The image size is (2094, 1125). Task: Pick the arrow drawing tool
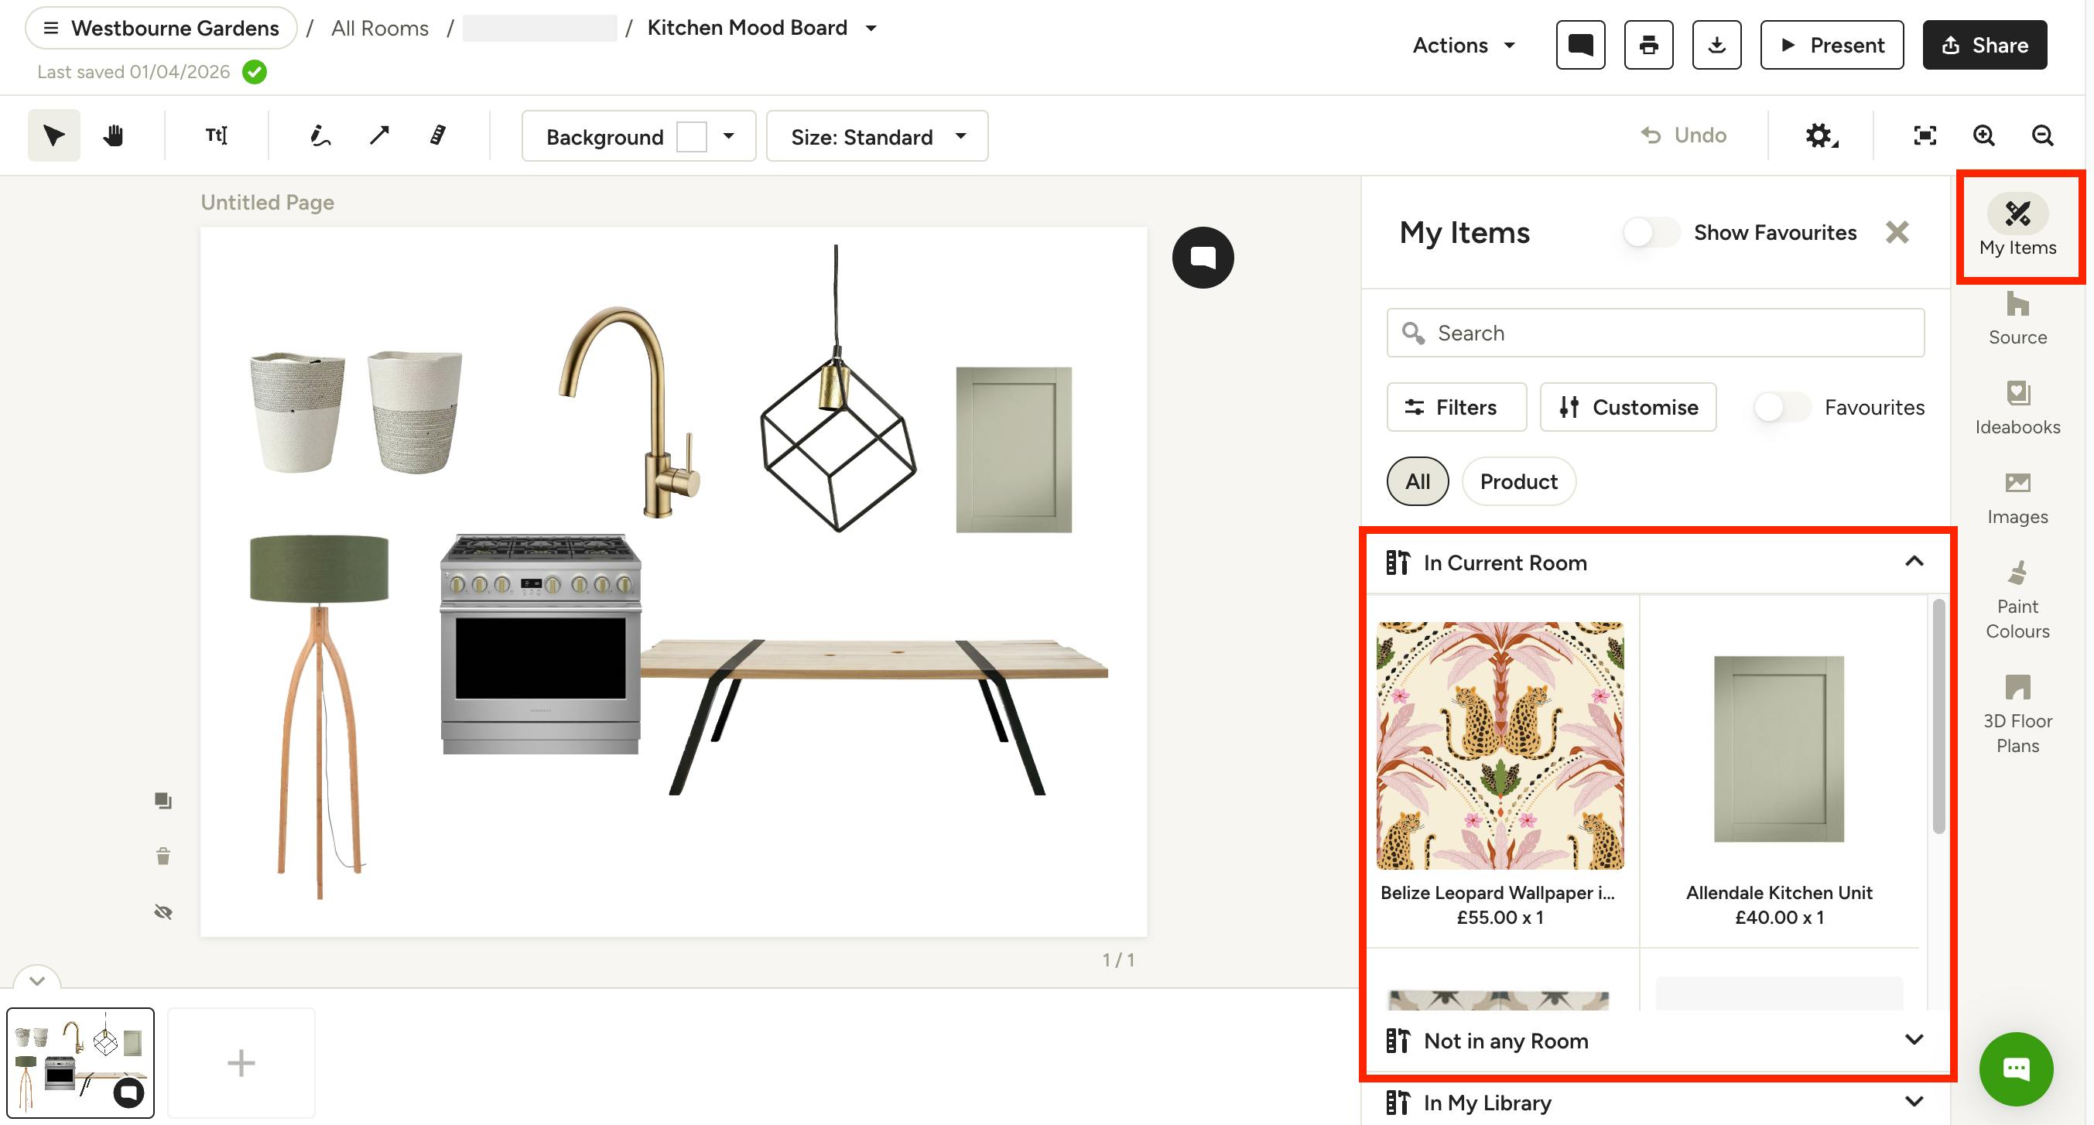tap(380, 135)
